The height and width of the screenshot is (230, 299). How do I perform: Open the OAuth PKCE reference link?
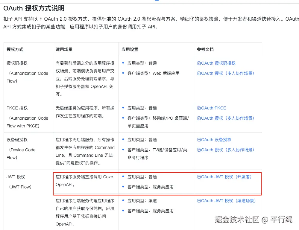[212, 108]
